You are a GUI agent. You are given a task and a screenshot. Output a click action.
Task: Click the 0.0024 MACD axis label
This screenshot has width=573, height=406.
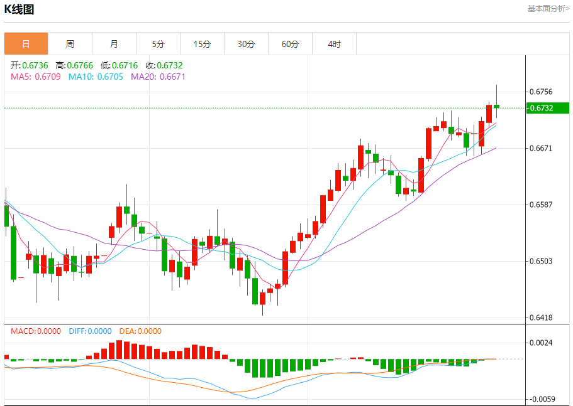(540, 343)
